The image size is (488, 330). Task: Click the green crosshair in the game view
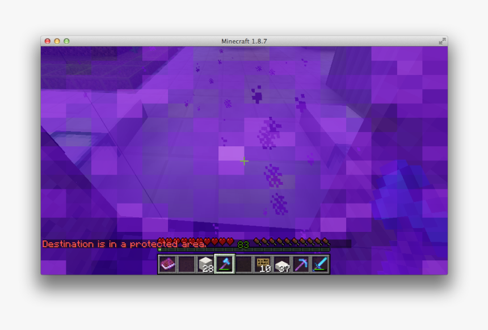pyautogui.click(x=245, y=161)
